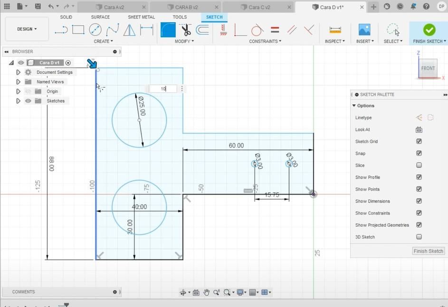Image resolution: width=448 pixels, height=307 pixels.
Task: Expand the Document Settings node
Action: click(18, 72)
